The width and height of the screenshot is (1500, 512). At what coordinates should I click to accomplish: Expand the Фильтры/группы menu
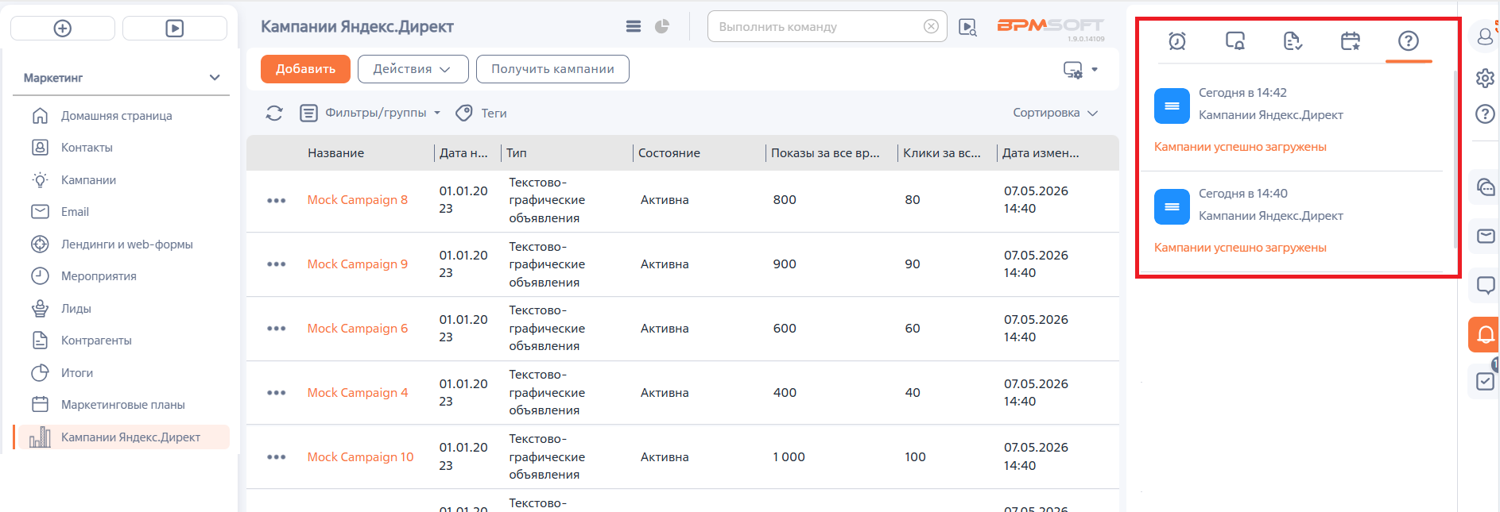[370, 114]
